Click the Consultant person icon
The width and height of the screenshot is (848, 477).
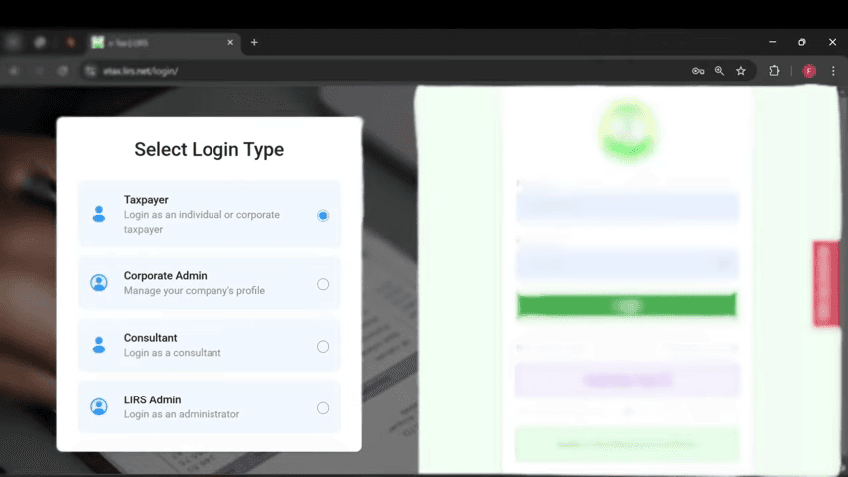click(99, 345)
